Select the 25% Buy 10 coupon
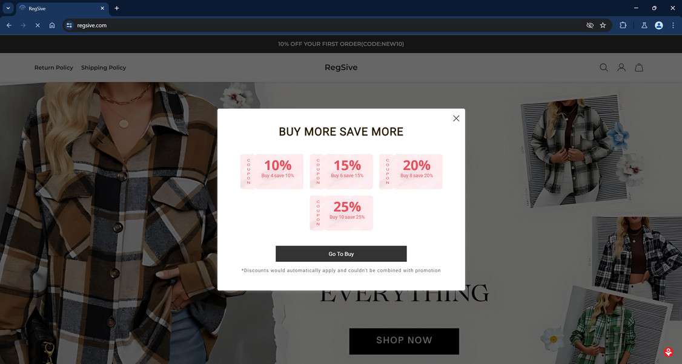This screenshot has height=364, width=682. (x=342, y=213)
